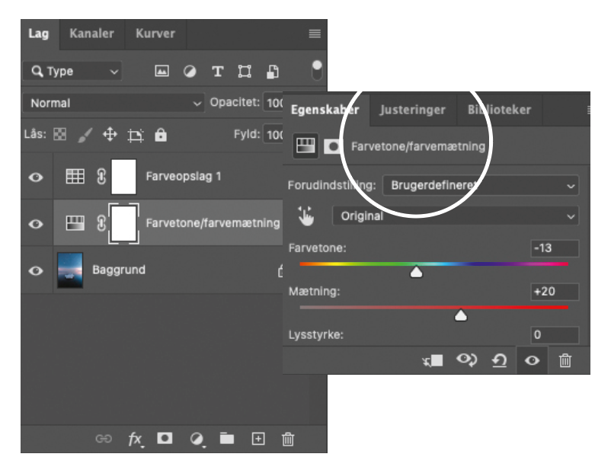Click the trash icon in Layers panel

pos(287,439)
